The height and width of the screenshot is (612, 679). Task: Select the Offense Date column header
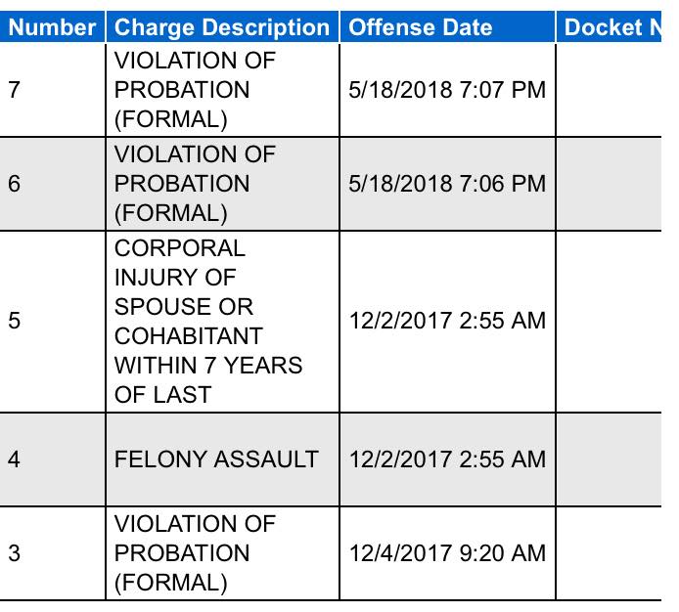tap(421, 26)
